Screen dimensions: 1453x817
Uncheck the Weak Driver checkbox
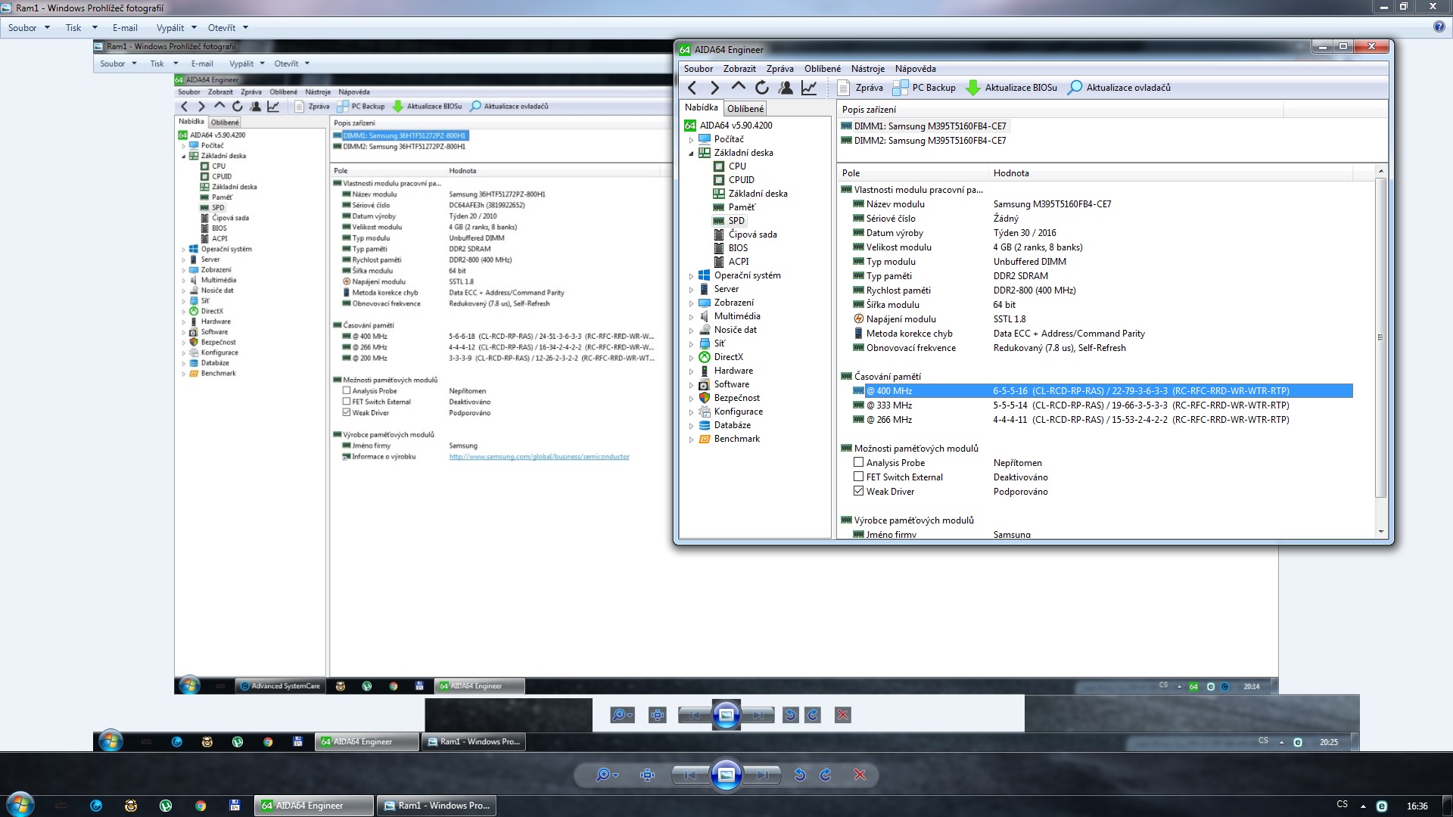[x=858, y=491]
